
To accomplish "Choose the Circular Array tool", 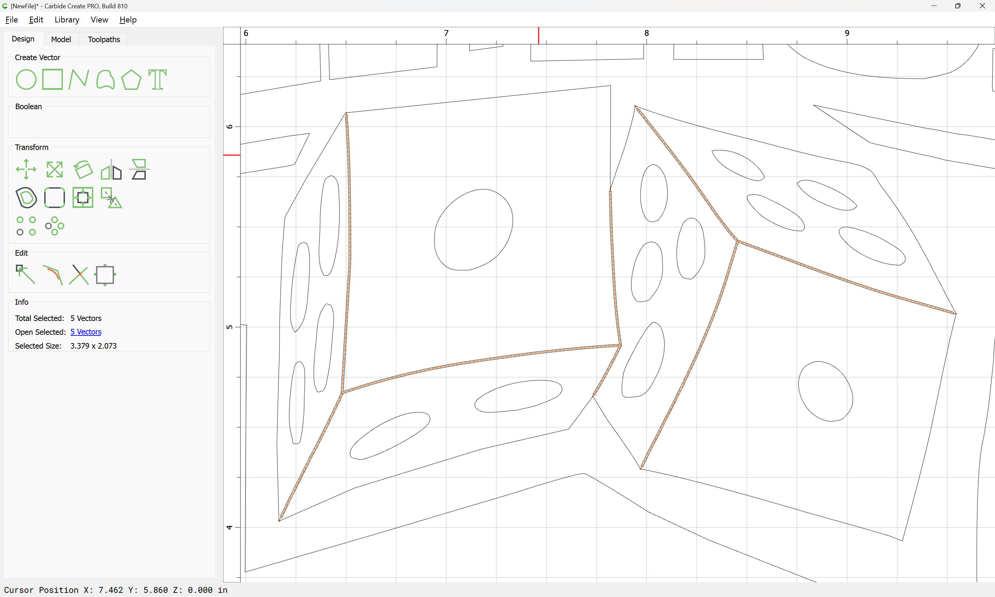I will [x=54, y=226].
